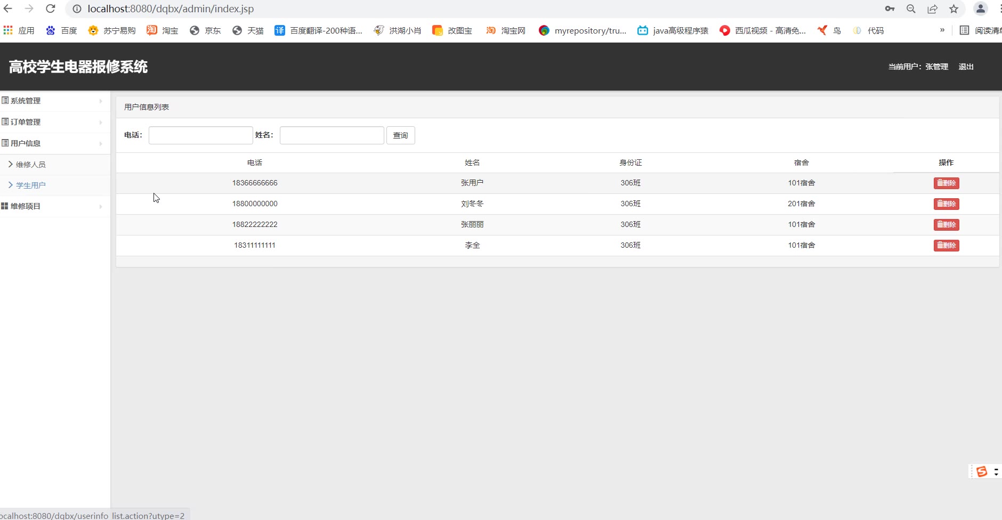Image resolution: width=1002 pixels, height=520 pixels.
Task: Click phone number 18311111111
Action: 255,245
